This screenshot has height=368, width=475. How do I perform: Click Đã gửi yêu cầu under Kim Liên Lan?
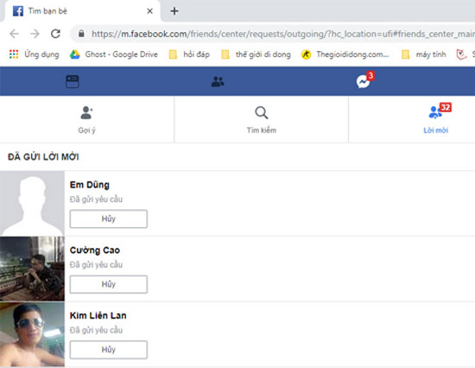click(96, 330)
